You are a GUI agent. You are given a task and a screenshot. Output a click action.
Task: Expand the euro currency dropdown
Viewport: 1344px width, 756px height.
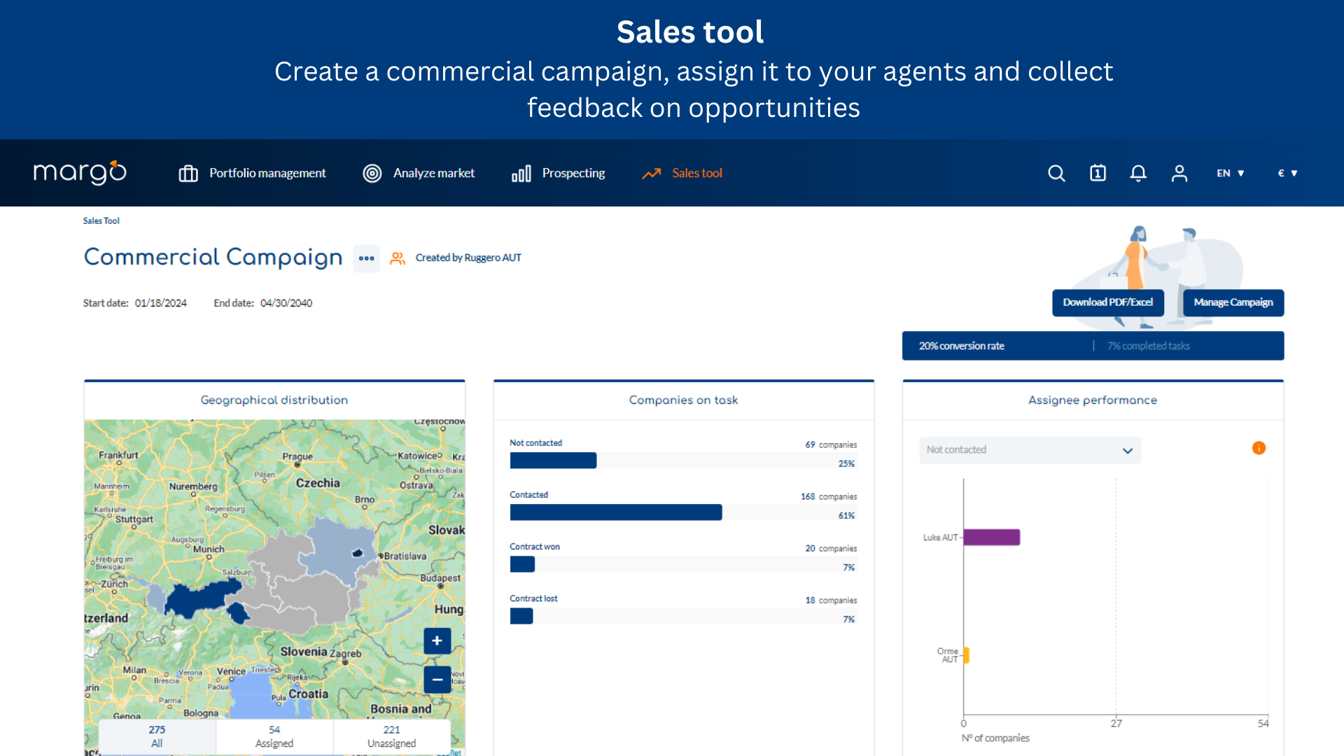tap(1287, 173)
